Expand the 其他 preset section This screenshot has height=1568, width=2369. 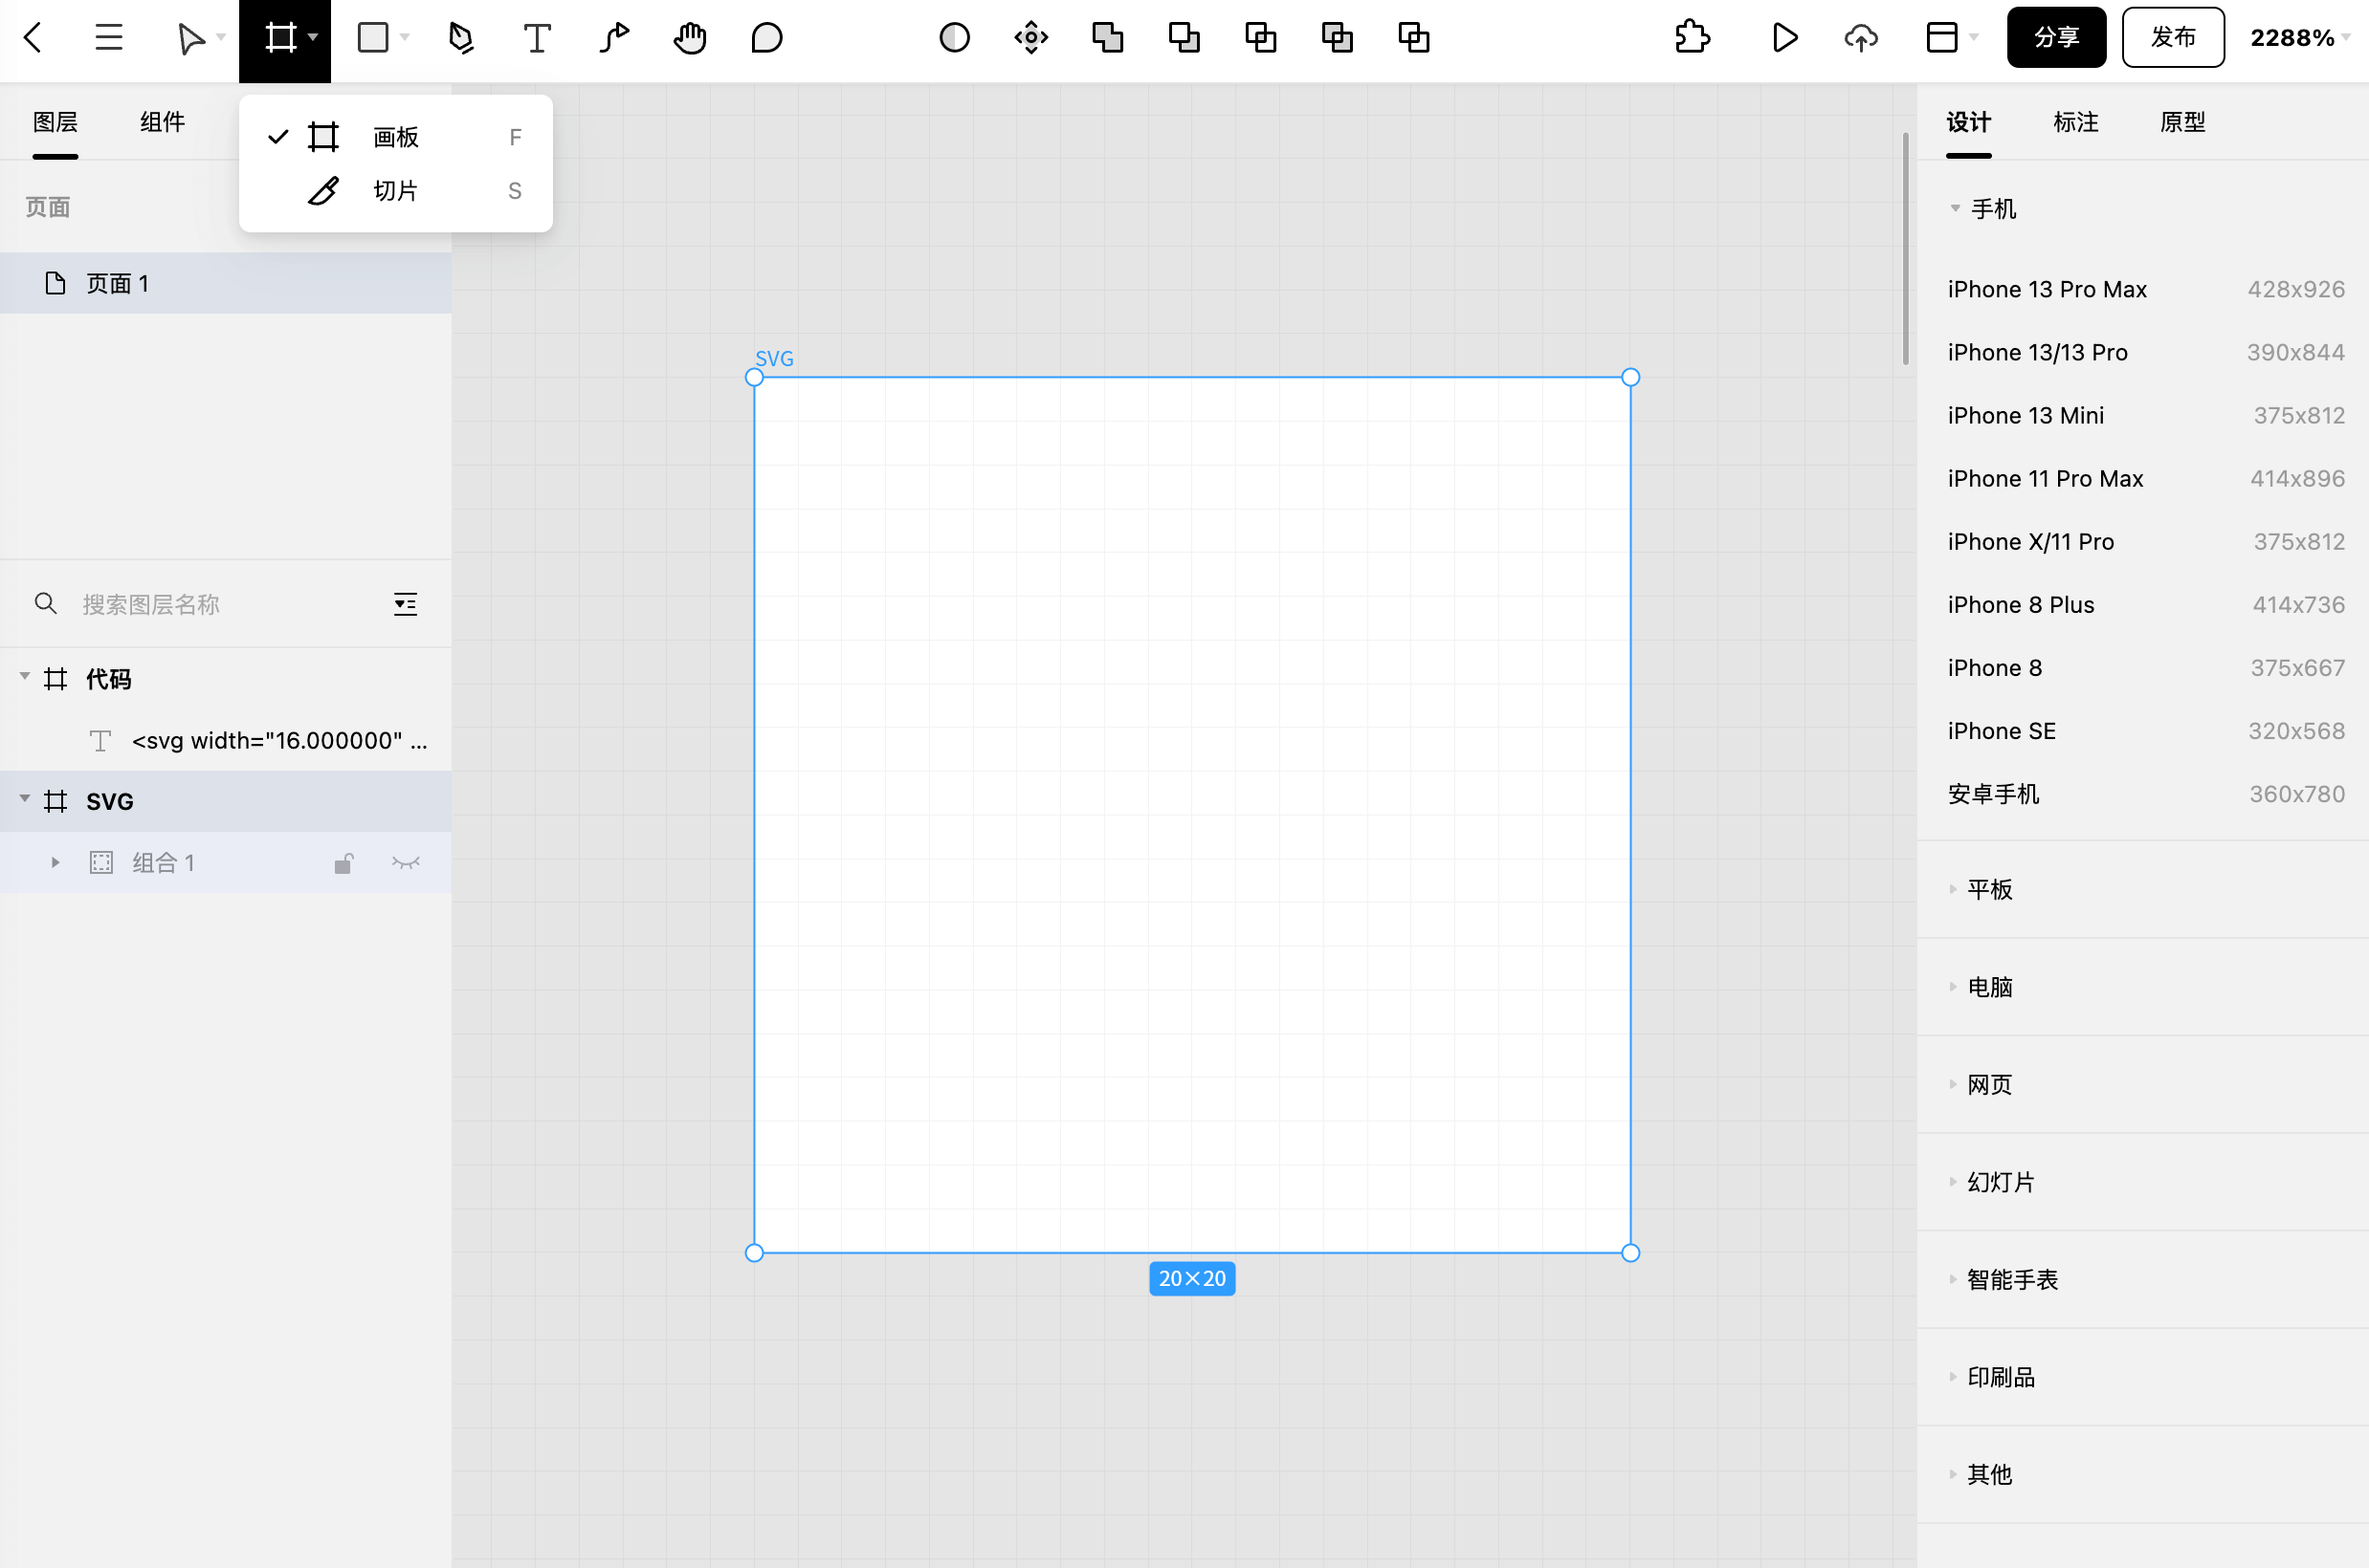[1953, 1474]
